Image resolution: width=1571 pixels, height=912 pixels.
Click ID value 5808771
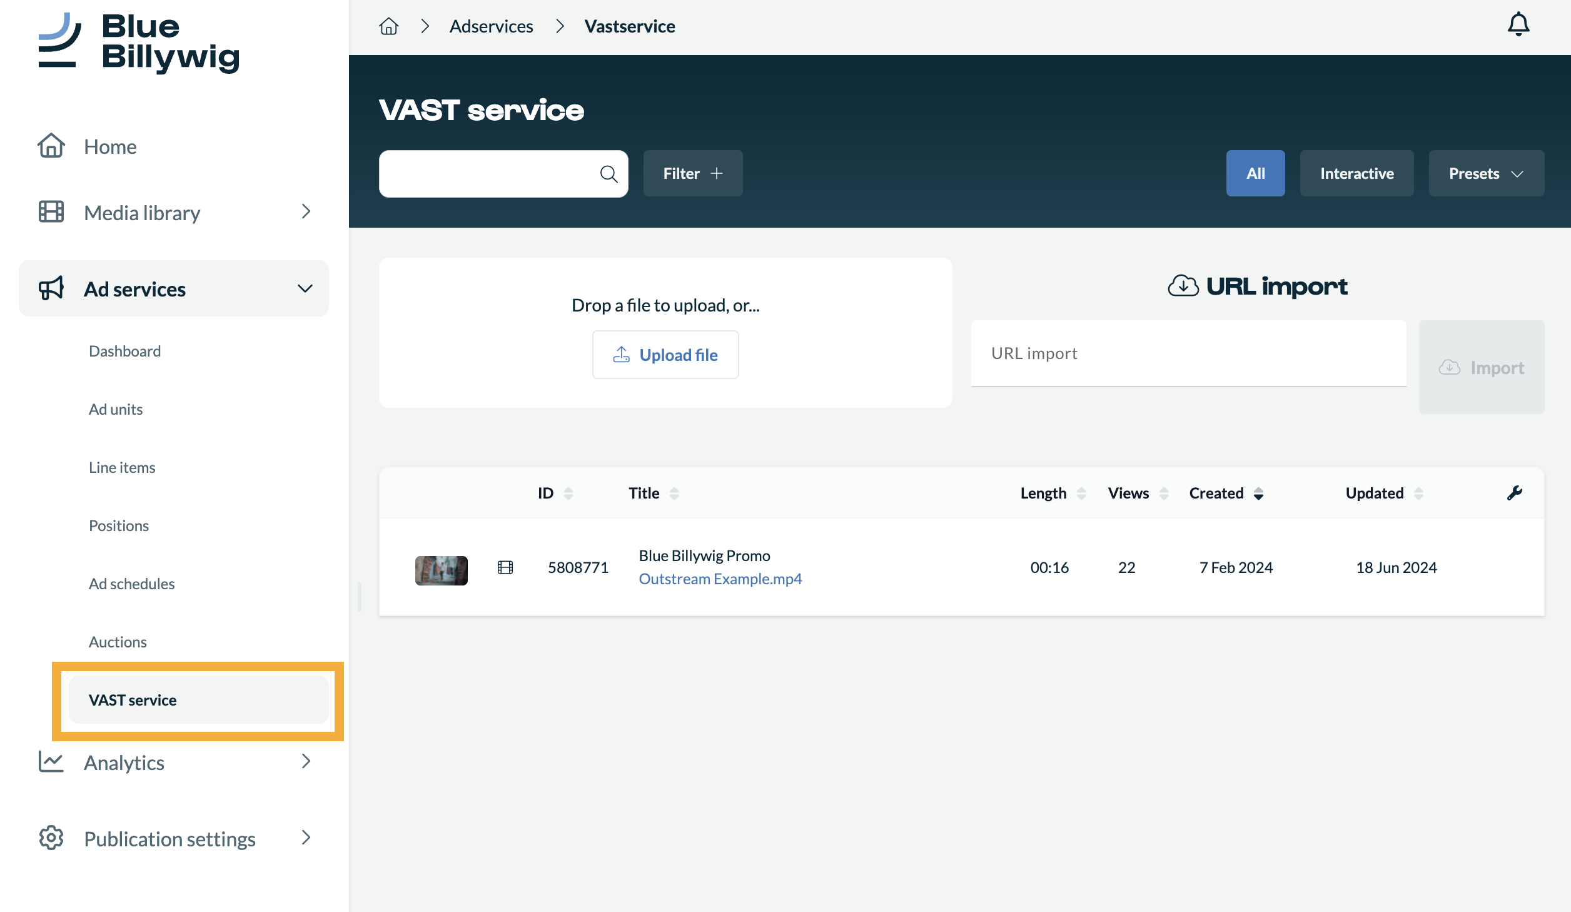point(578,567)
